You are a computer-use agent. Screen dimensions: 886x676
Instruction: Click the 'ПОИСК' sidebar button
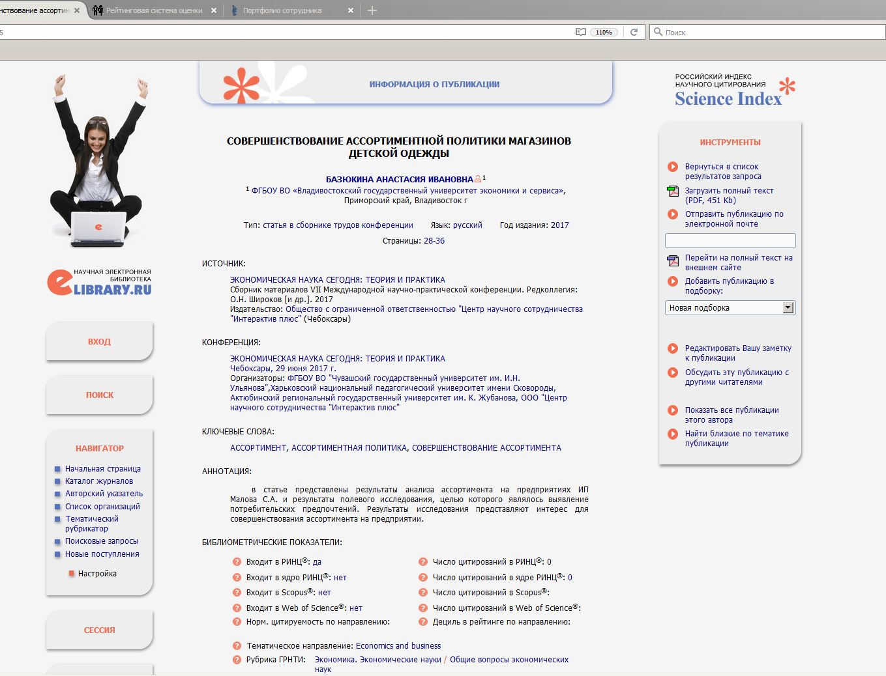tap(99, 395)
